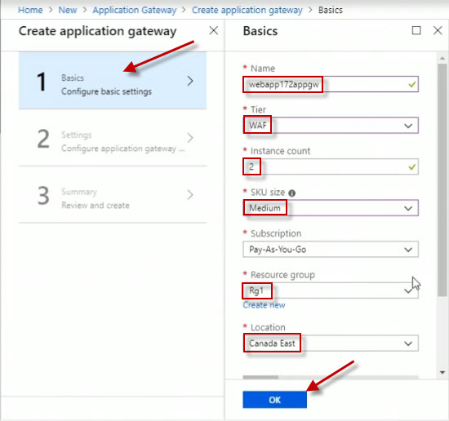Click the SKU size info icon

(291, 193)
